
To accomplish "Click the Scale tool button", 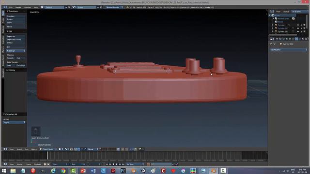I will (15, 23).
